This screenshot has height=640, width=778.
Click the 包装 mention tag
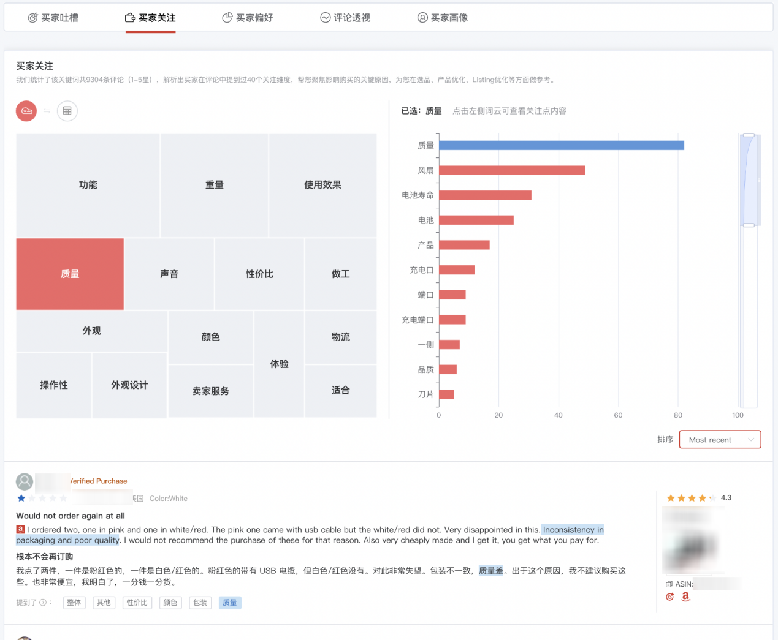[x=200, y=603]
